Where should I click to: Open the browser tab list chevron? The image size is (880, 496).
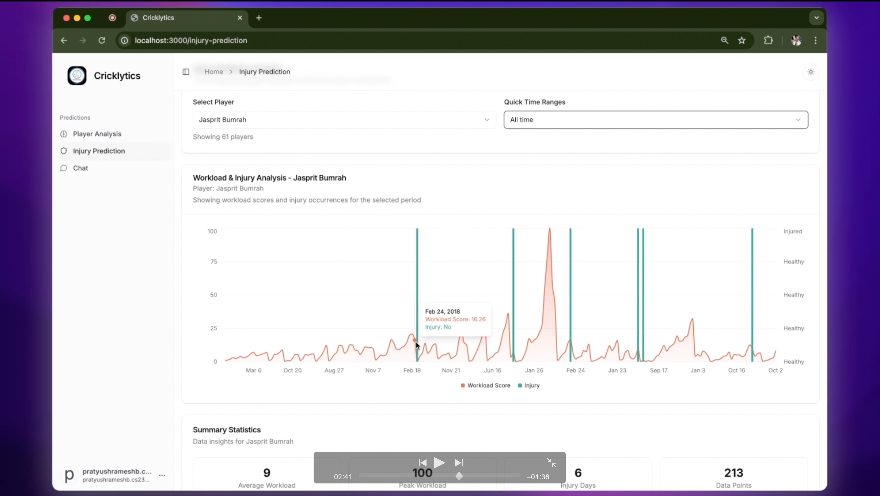click(x=817, y=18)
